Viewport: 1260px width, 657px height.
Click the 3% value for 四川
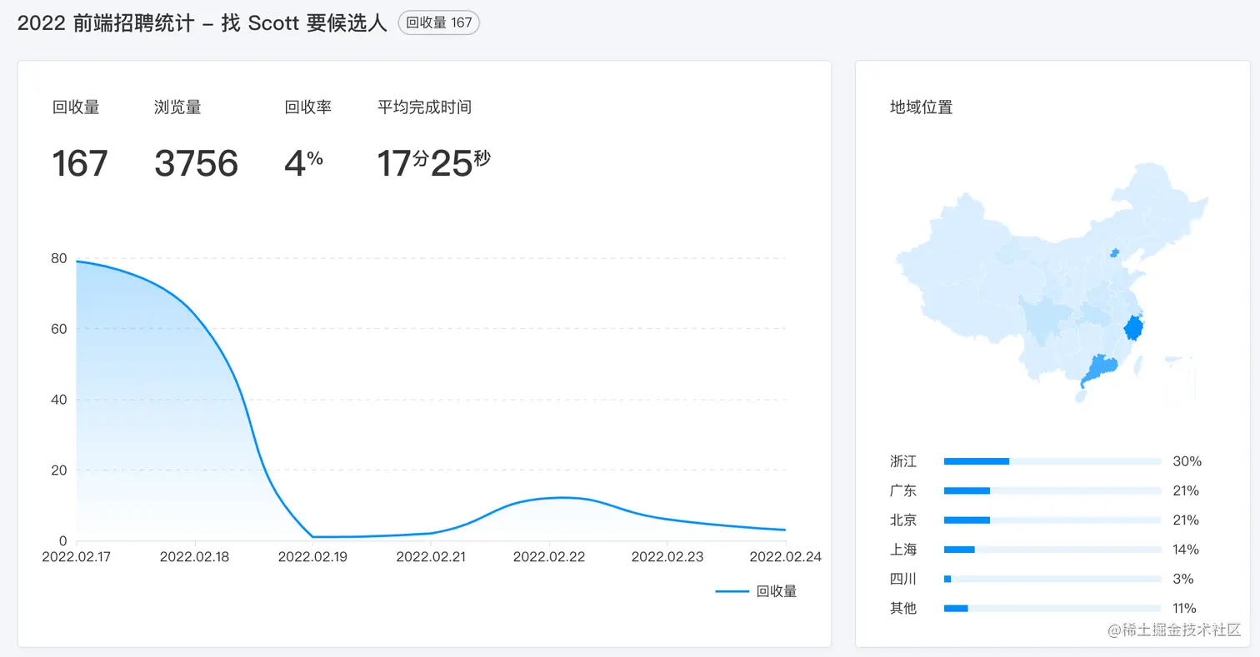pyautogui.click(x=1182, y=579)
